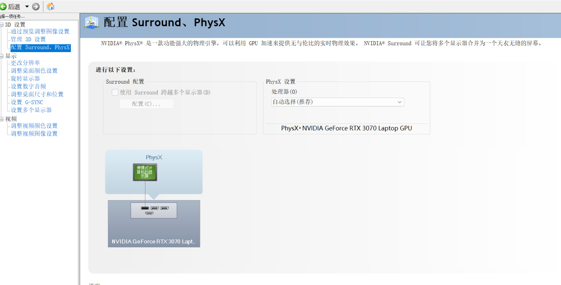The image size is (561, 285).
Task: Click the PhysX label in diagram
Action: (154, 157)
